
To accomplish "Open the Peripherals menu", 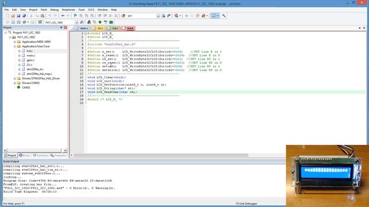I will (68, 10).
